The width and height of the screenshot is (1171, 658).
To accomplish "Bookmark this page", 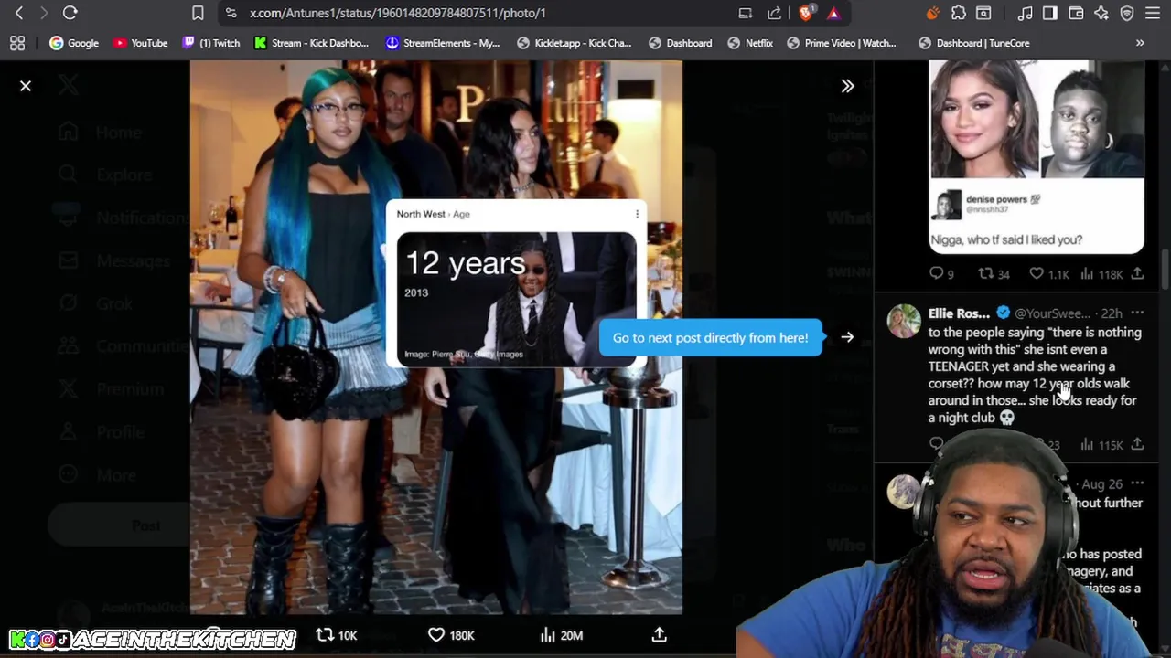I will pos(198,13).
